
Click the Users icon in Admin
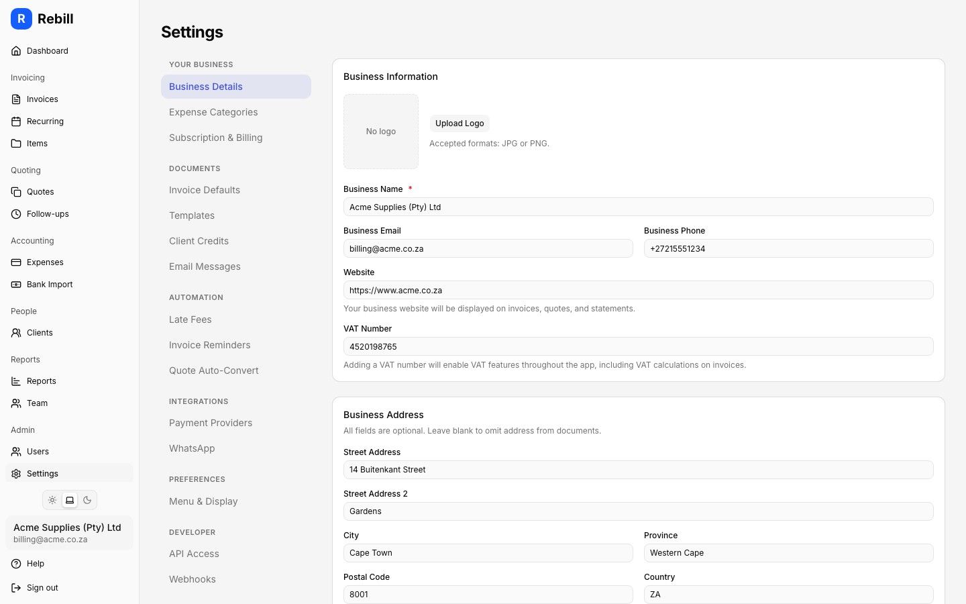(16, 452)
